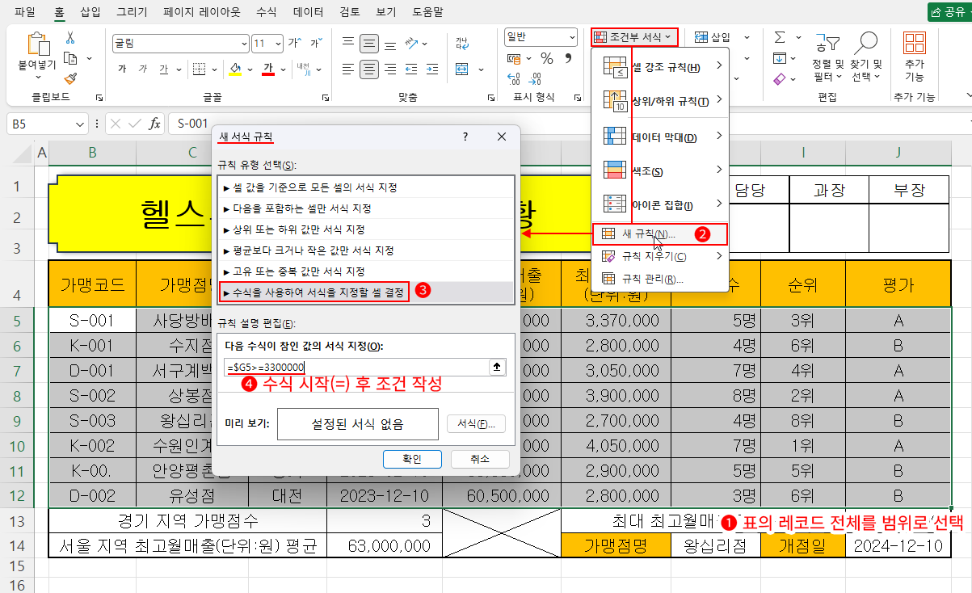Click the top align icon

(x=347, y=43)
